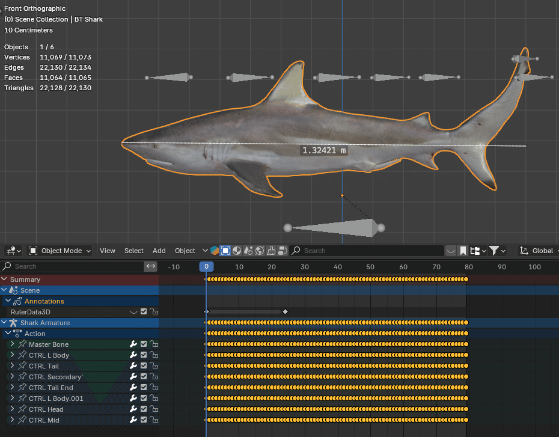Image resolution: width=559 pixels, height=437 pixels.
Task: Open the chevron menu after Object
Action: (205, 251)
